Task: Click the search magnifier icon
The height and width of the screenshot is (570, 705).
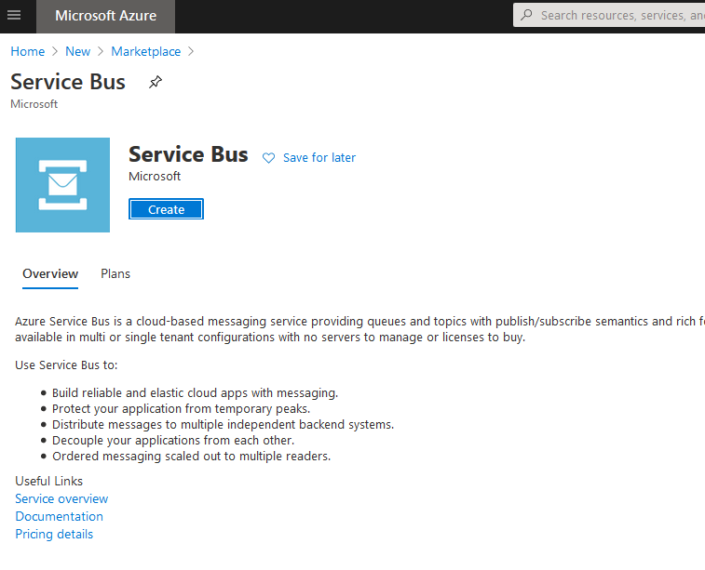Action: (526, 15)
